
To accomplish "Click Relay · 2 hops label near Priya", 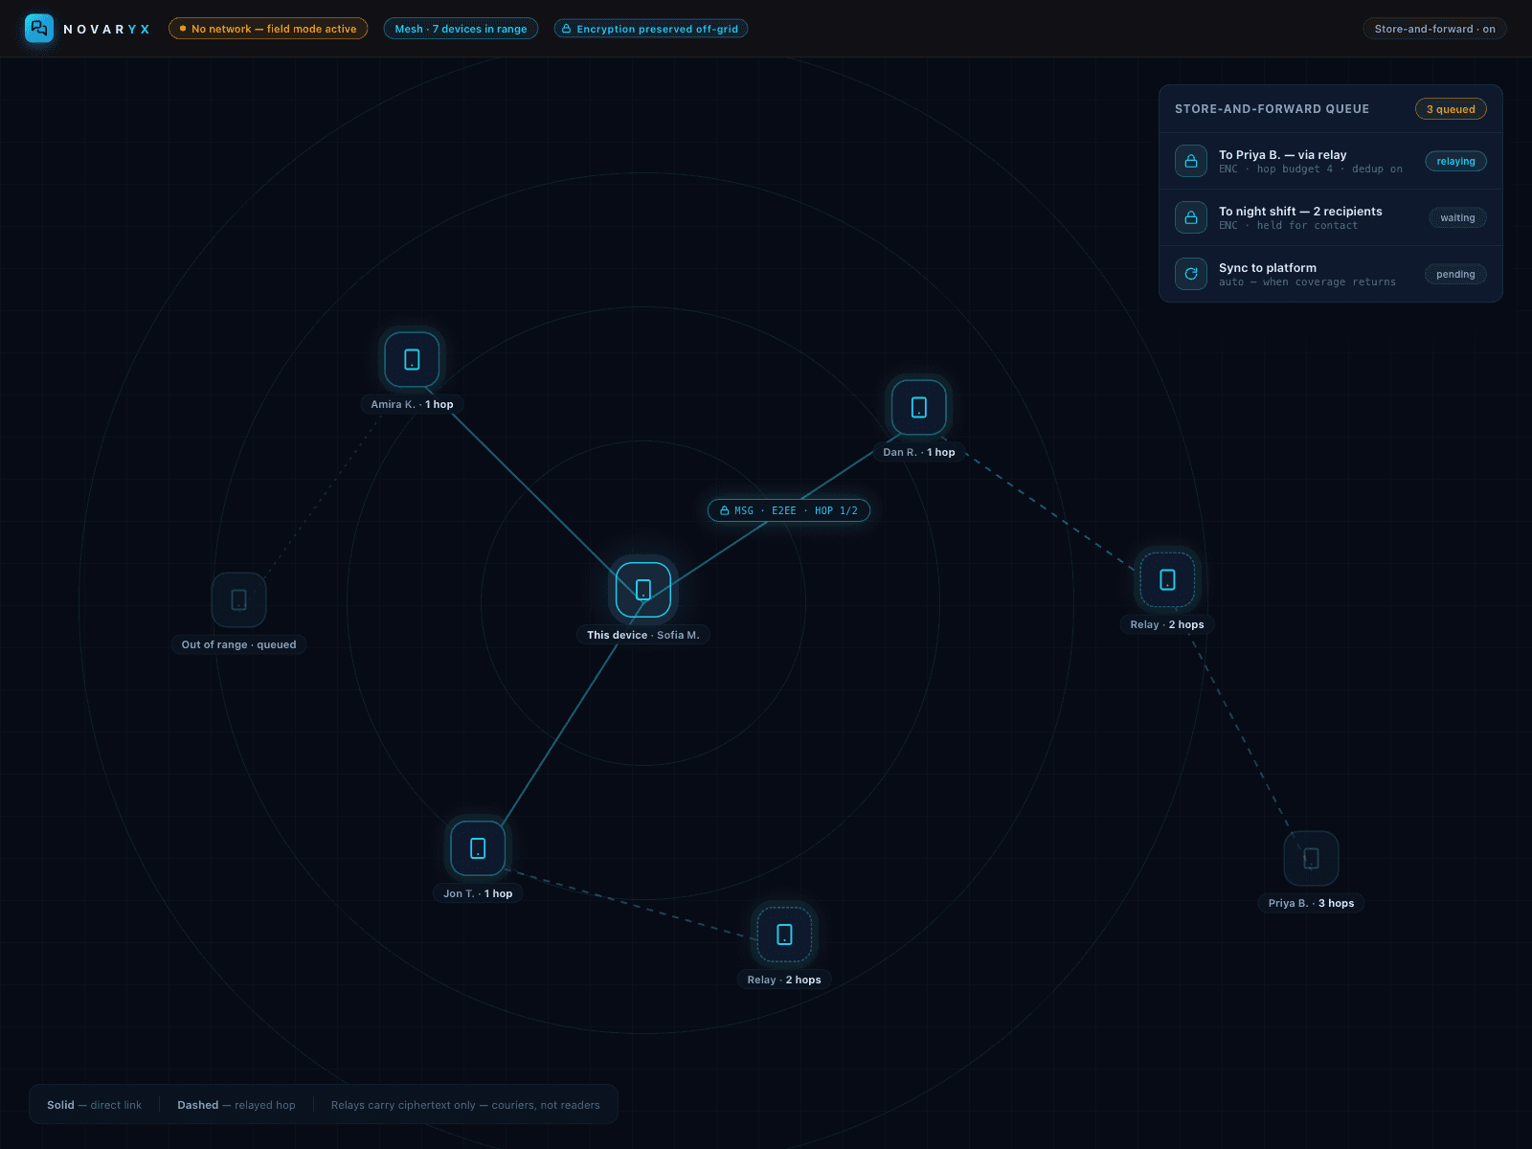I will coord(1167,624).
